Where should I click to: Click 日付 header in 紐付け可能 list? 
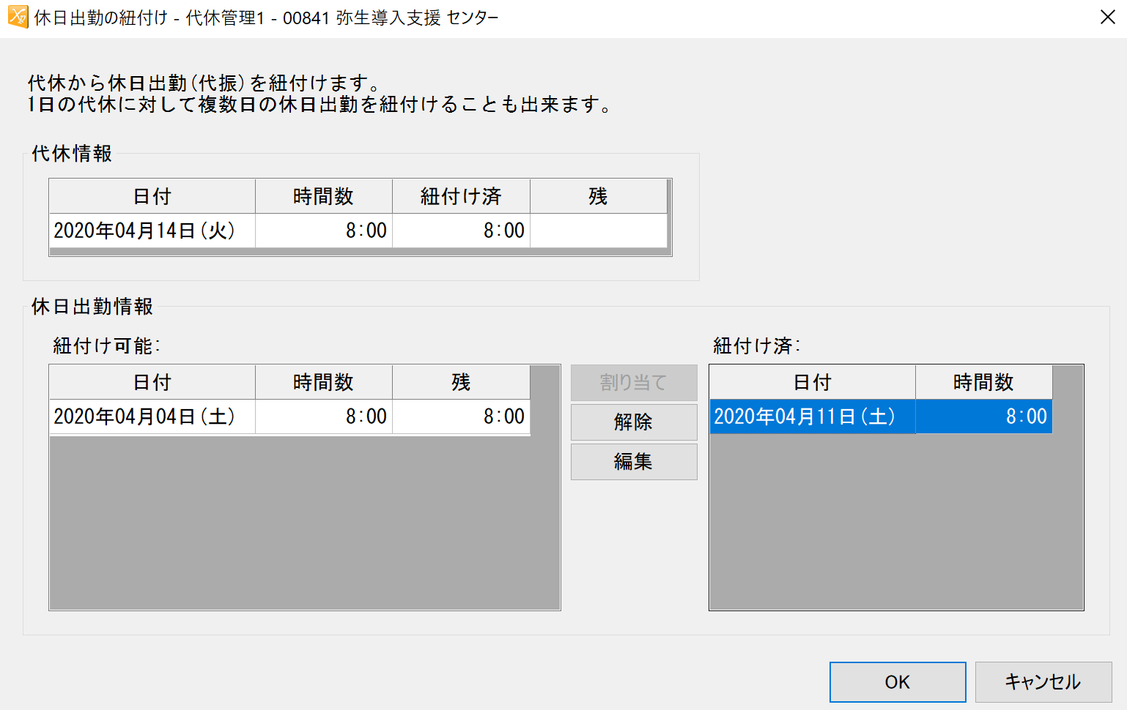click(152, 382)
